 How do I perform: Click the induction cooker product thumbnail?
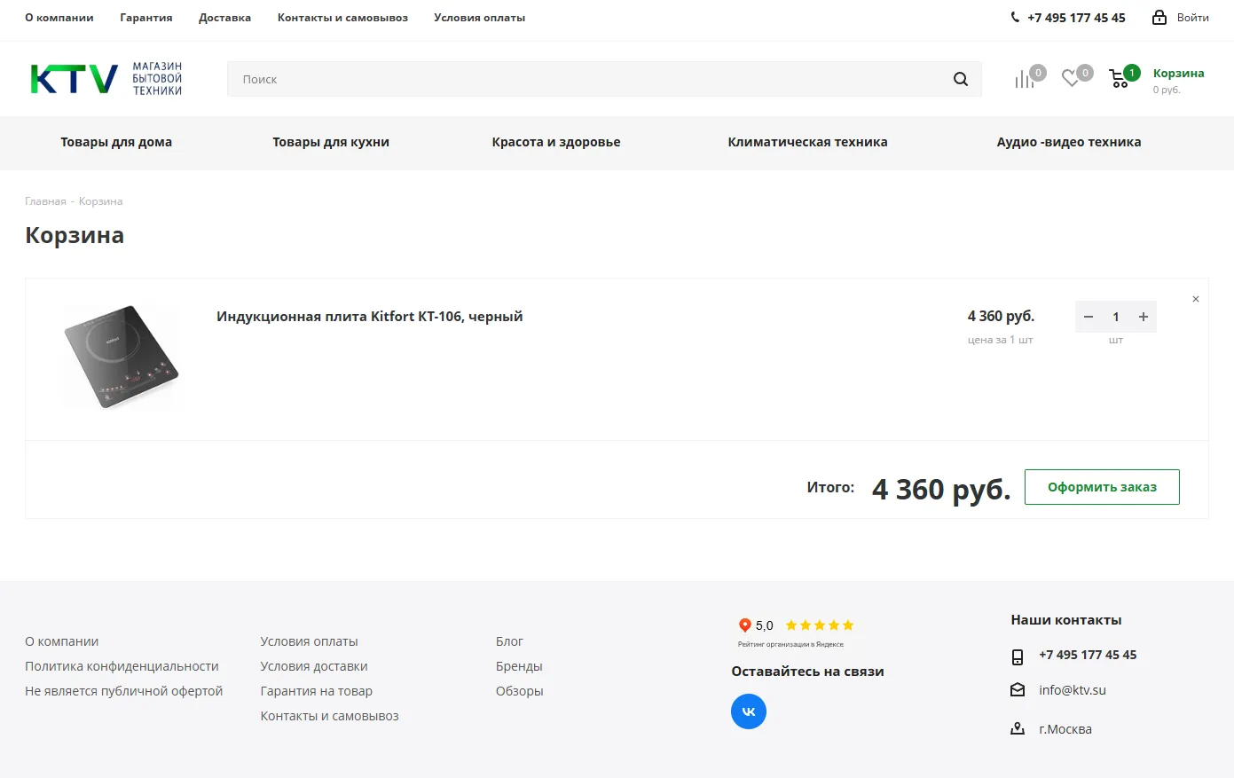coord(121,358)
